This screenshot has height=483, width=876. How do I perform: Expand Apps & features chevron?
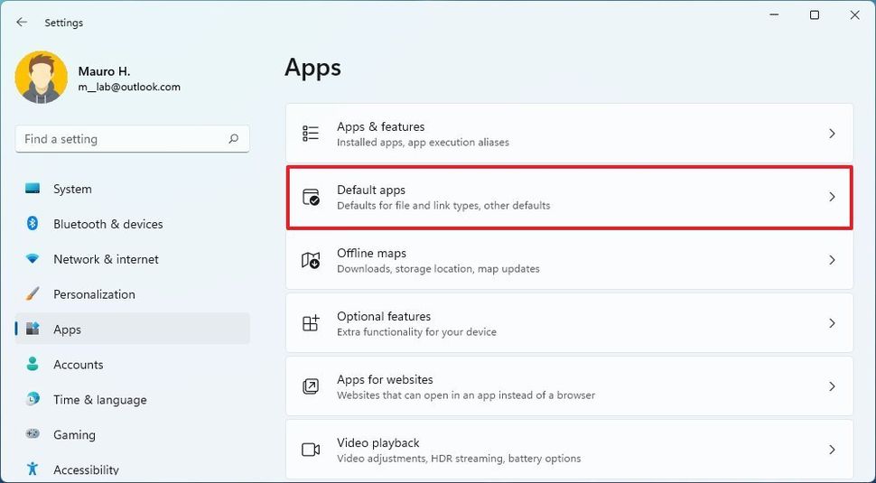(x=832, y=134)
